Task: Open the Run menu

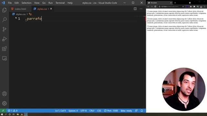Action: pyautogui.click(x=50, y=3)
